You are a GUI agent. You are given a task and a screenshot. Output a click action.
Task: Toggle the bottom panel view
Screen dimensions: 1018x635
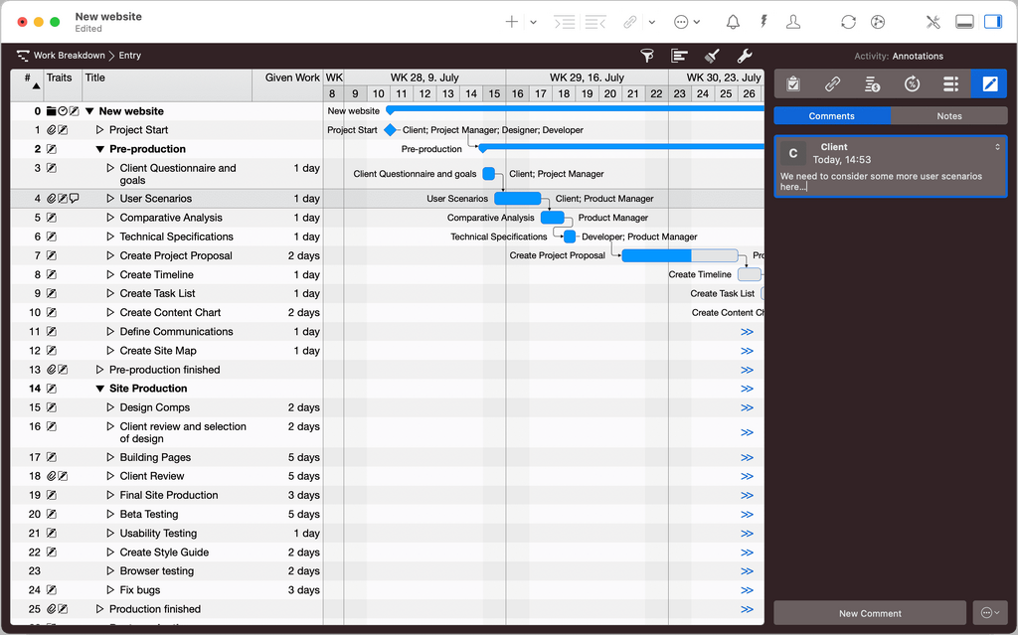coord(963,22)
